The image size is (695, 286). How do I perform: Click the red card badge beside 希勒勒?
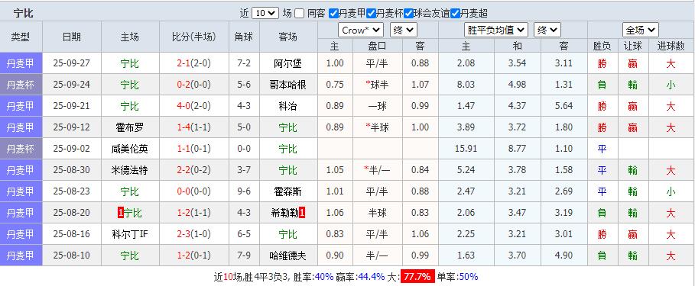coord(302,213)
